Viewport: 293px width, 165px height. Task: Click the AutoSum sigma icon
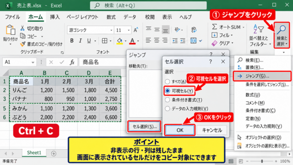215,27
